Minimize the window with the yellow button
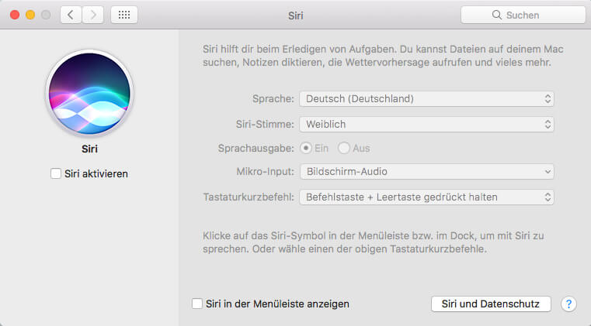 tap(31, 15)
